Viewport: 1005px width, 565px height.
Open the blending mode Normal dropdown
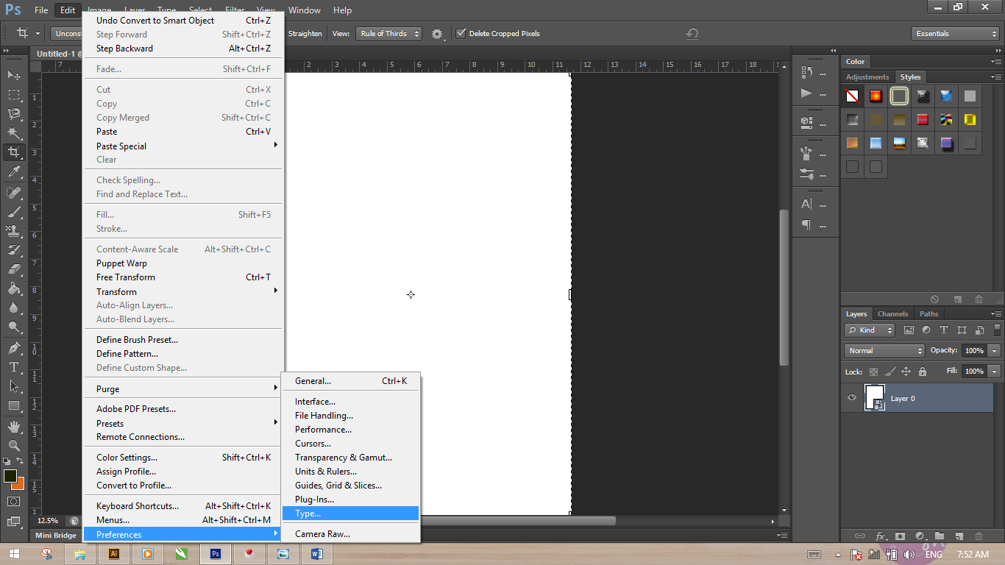pyautogui.click(x=884, y=350)
